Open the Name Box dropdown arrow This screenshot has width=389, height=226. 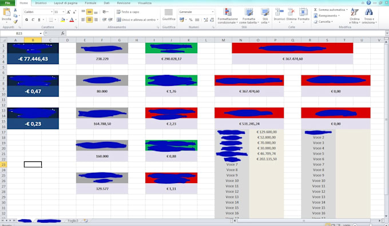pos(41,33)
